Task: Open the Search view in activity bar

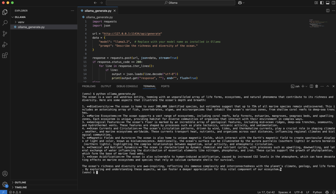Action: coord(5,23)
